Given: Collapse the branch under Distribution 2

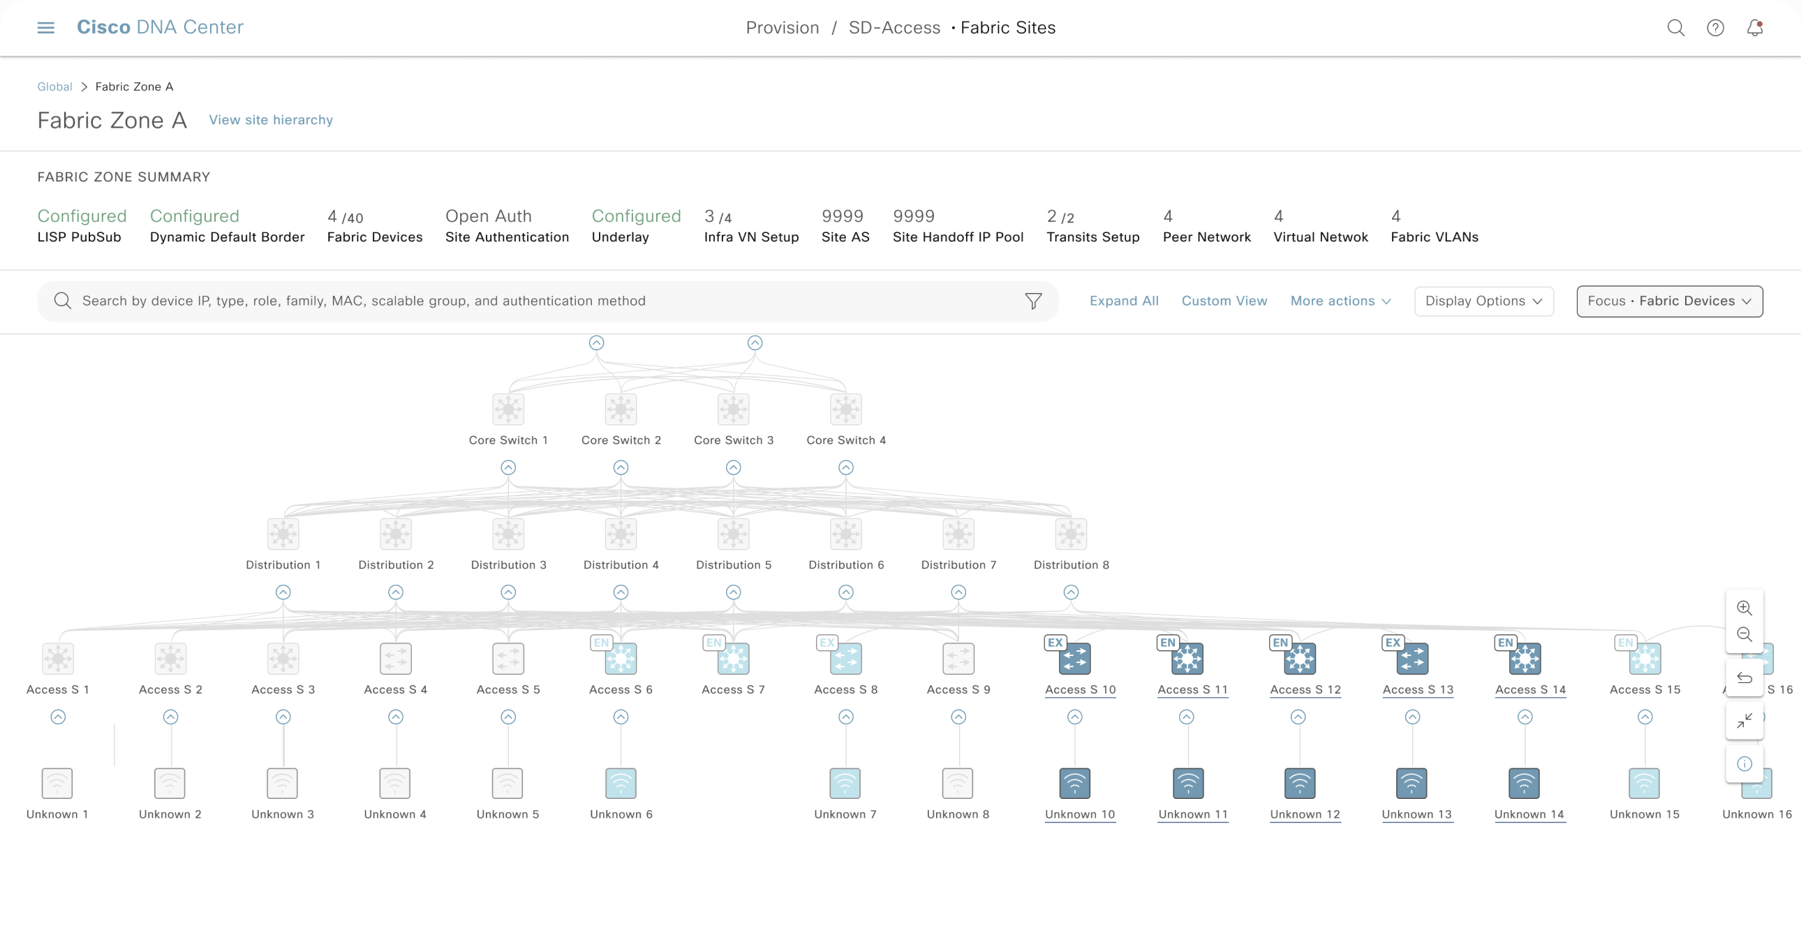Looking at the screenshot, I should pos(396,592).
